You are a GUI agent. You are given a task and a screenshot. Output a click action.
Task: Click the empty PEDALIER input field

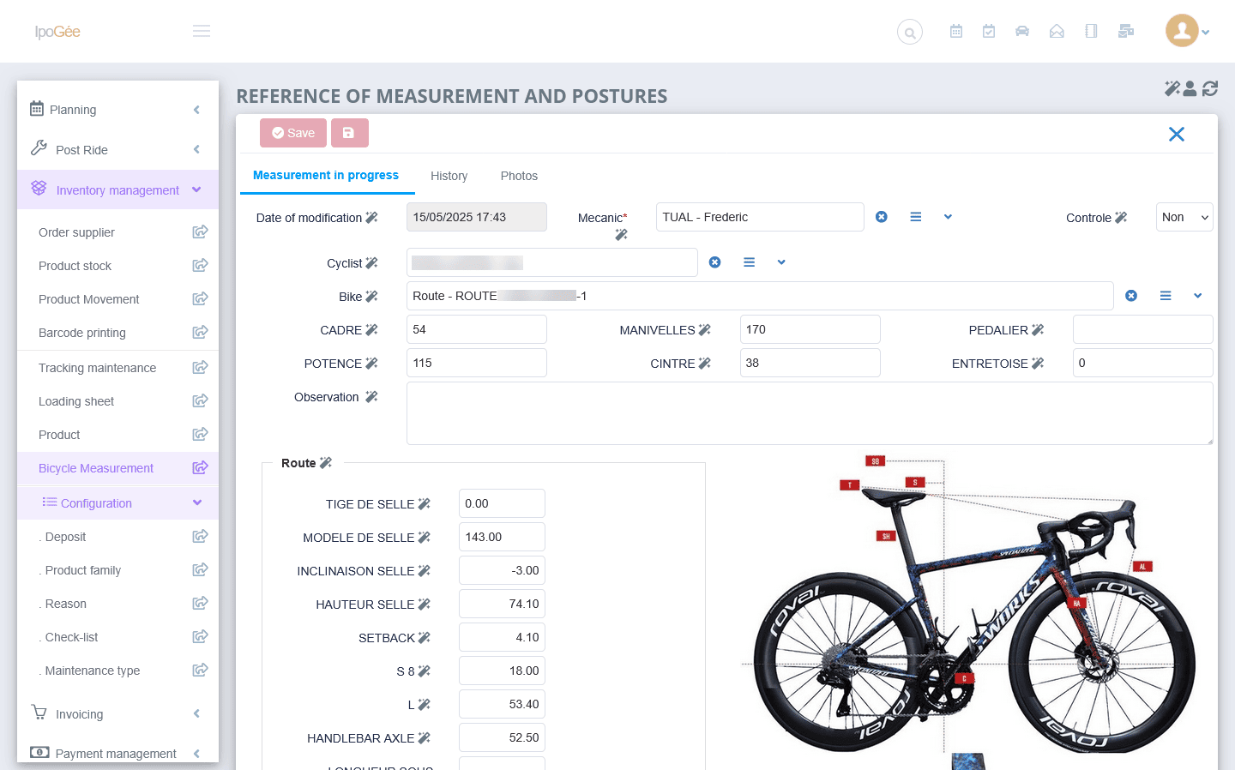click(1142, 329)
